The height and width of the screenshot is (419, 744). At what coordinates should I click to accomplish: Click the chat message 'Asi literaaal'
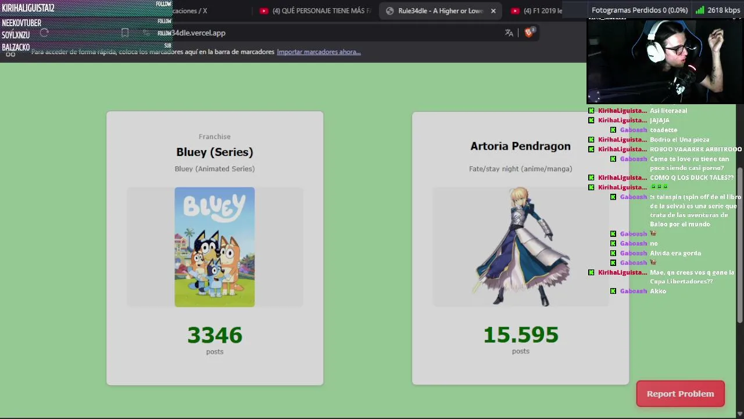[x=668, y=111]
